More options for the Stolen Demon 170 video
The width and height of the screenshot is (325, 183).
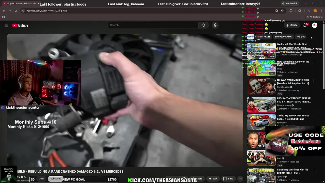(314, 45)
